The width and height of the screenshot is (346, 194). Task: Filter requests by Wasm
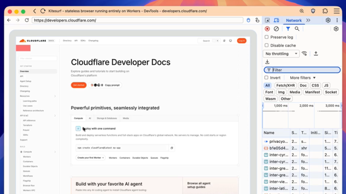(x=271, y=99)
